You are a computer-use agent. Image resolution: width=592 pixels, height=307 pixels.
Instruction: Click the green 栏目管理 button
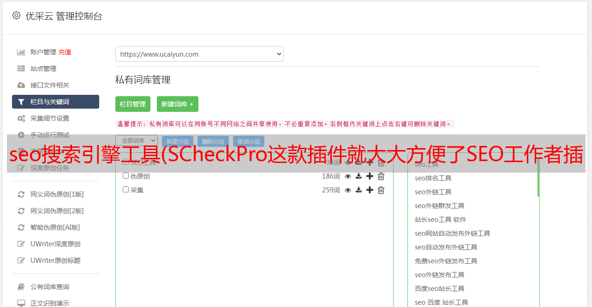[x=133, y=104]
